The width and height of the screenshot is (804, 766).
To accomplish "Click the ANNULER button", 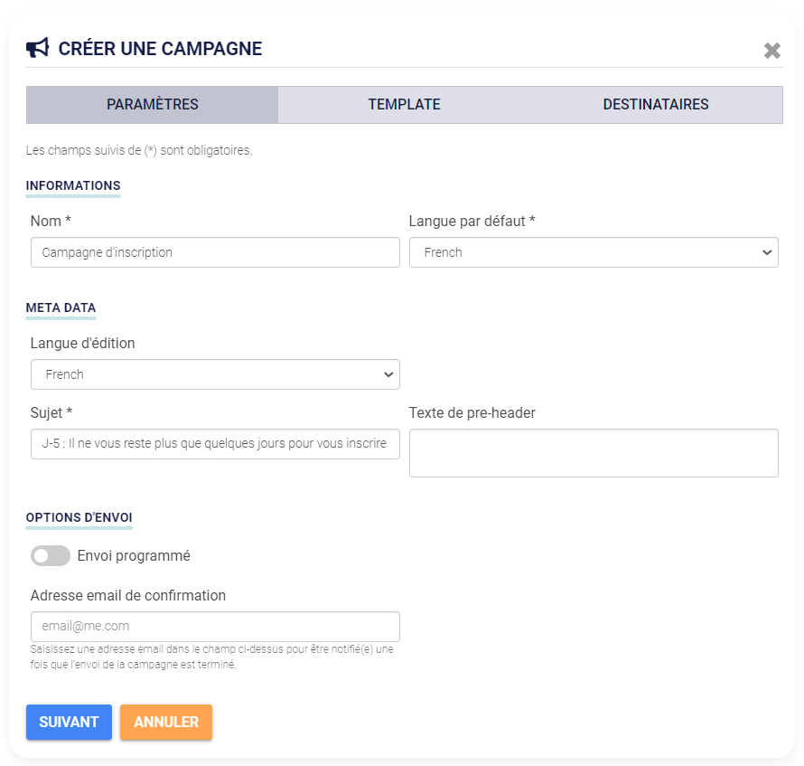I will pyautogui.click(x=166, y=722).
